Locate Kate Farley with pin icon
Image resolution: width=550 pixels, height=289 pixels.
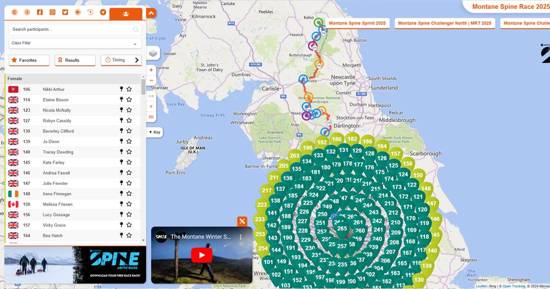122,162
